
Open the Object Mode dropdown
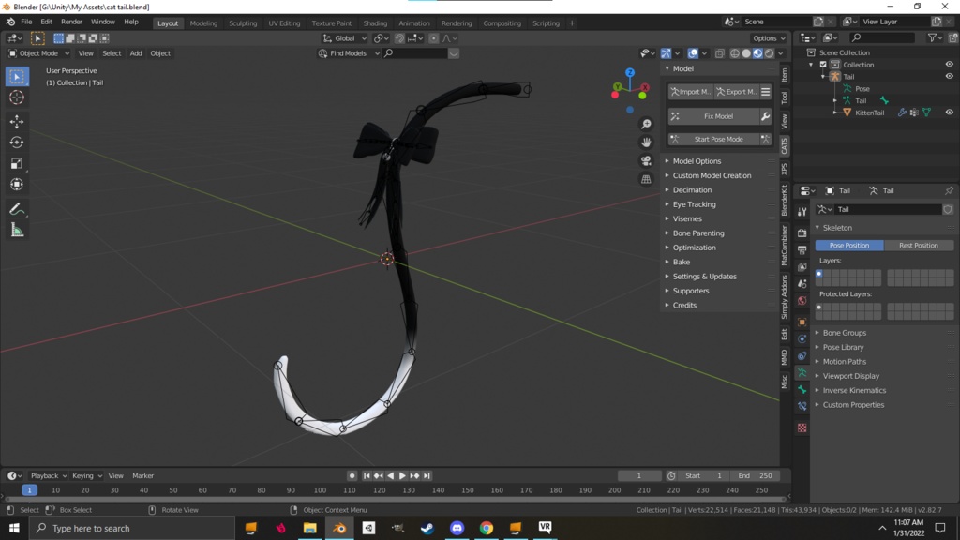pyautogui.click(x=37, y=53)
